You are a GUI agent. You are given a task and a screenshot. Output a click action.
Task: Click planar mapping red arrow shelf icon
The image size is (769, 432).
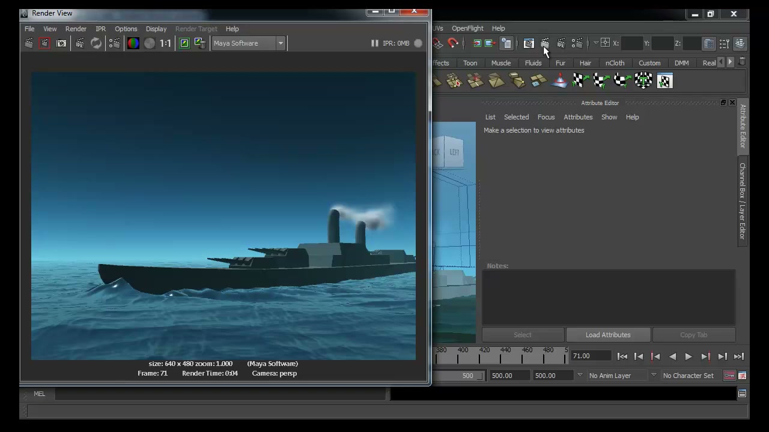[559, 80]
